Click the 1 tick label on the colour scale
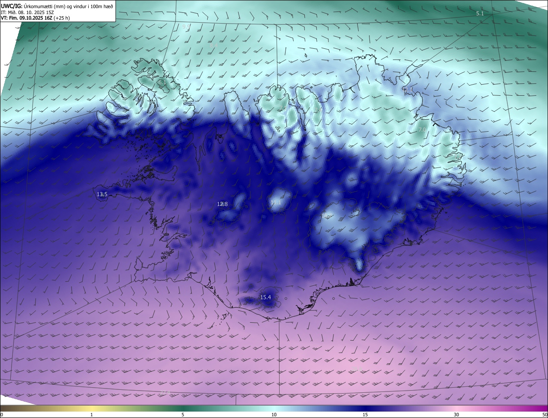Screen dimensions: 548x418 92,415
